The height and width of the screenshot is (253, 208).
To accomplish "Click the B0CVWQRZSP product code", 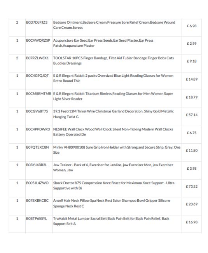I will pyautogui.click(x=38, y=40).
